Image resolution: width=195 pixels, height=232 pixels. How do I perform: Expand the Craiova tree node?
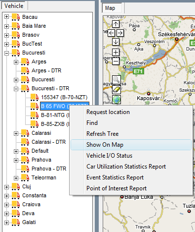pyautogui.click(x=6, y=205)
